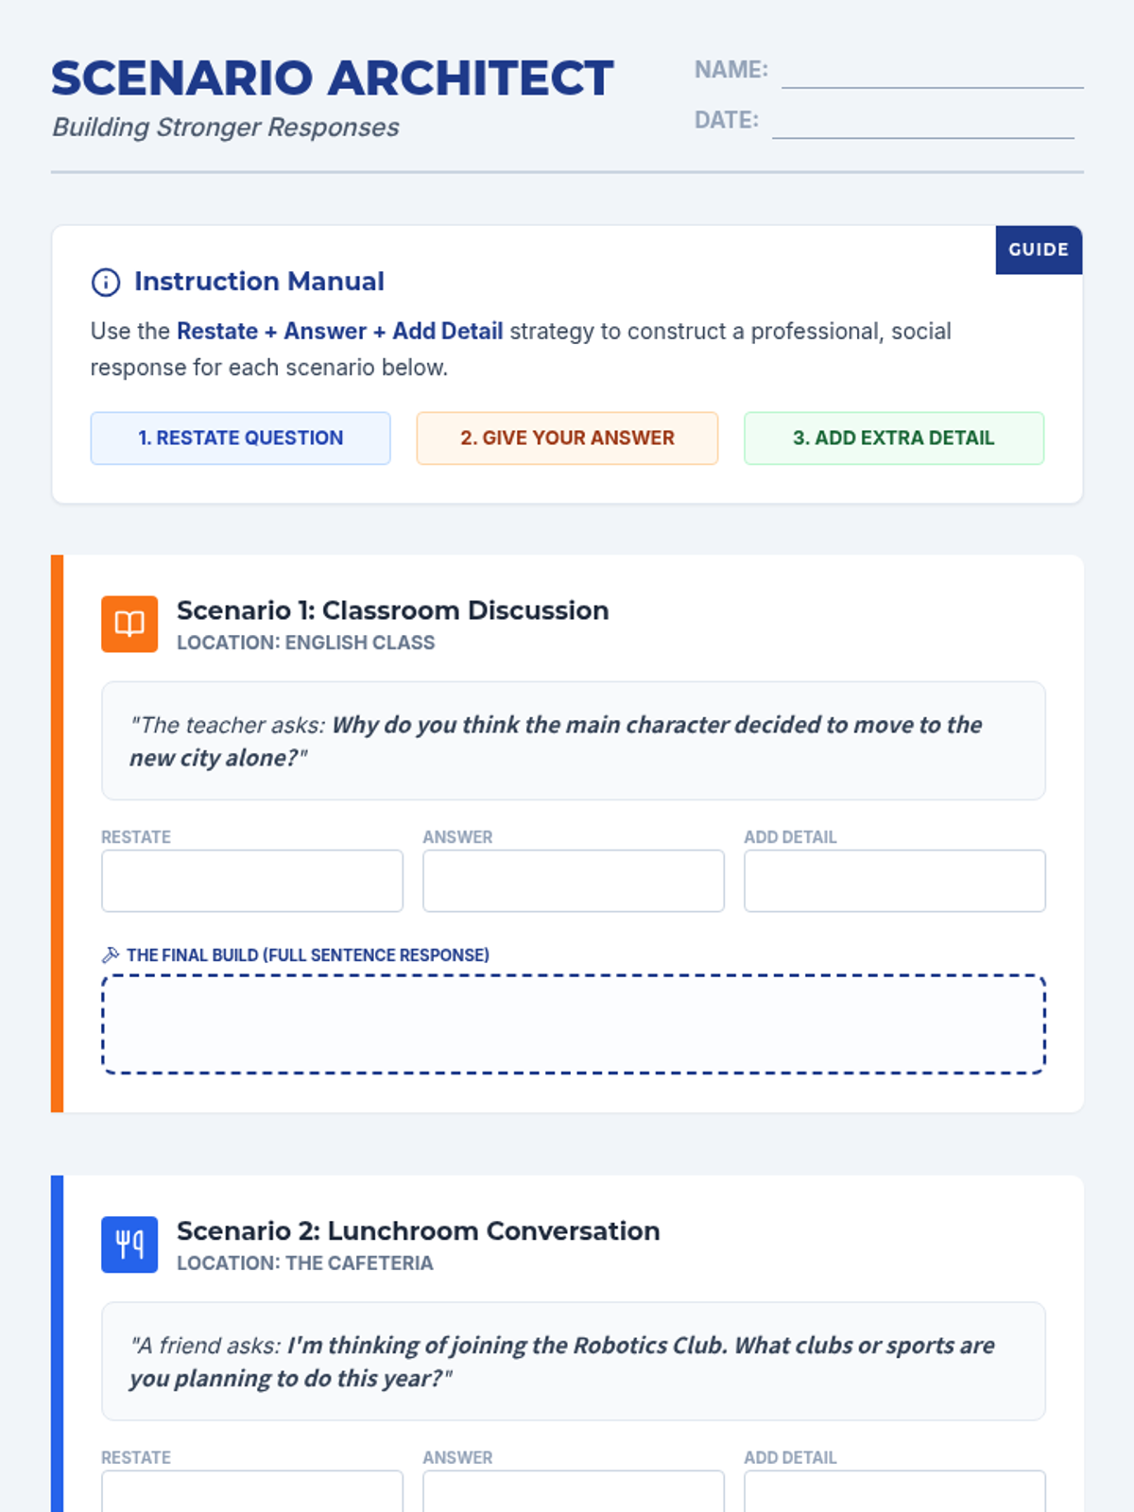This screenshot has height=1512, width=1134.
Task: Click Scenario 1 ADD DETAIL input box
Action: click(895, 881)
